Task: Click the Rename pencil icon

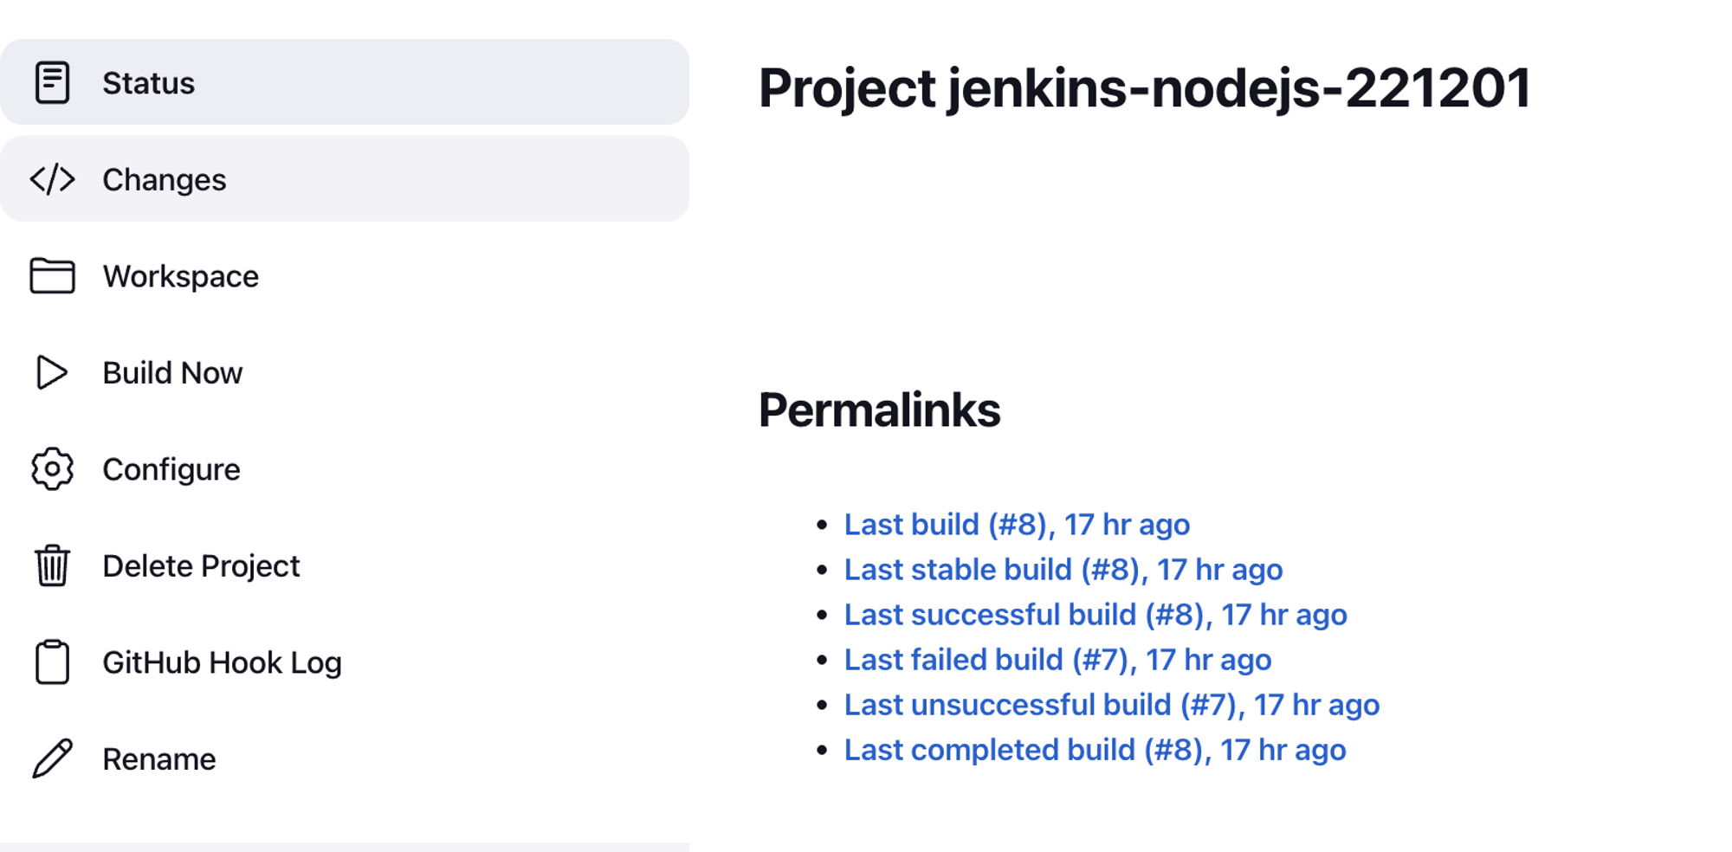Action: [52, 758]
